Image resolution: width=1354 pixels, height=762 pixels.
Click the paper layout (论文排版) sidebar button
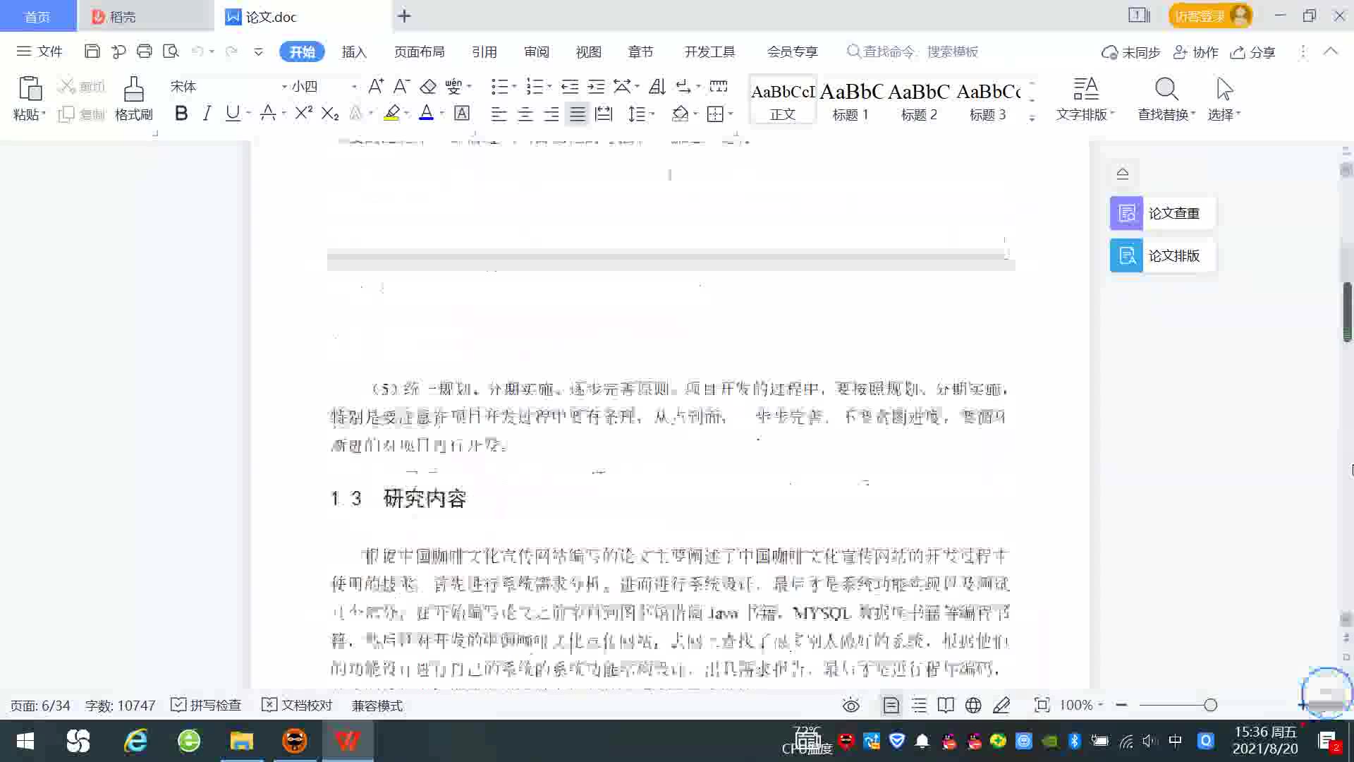pyautogui.click(x=1162, y=255)
